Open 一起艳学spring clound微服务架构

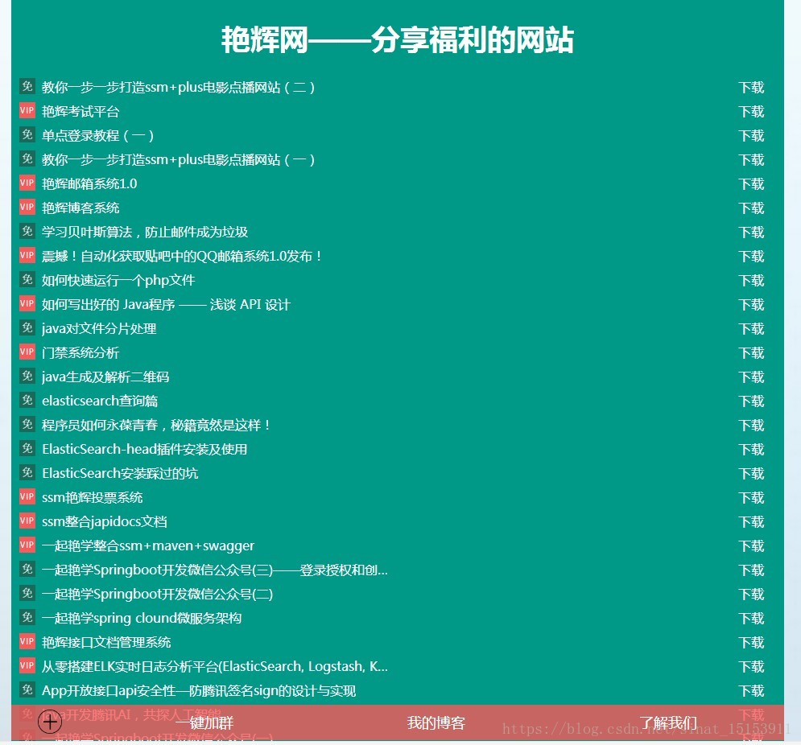pyautogui.click(x=142, y=618)
